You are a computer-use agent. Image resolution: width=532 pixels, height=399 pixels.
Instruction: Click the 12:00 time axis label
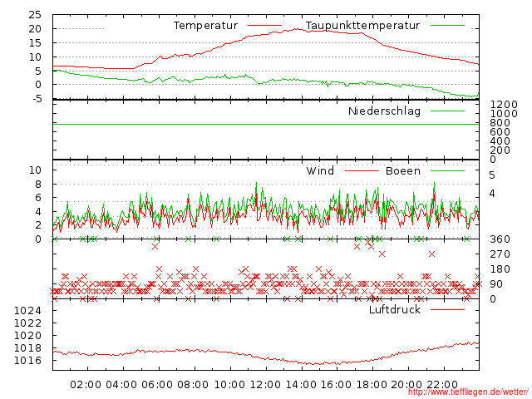coord(265,385)
